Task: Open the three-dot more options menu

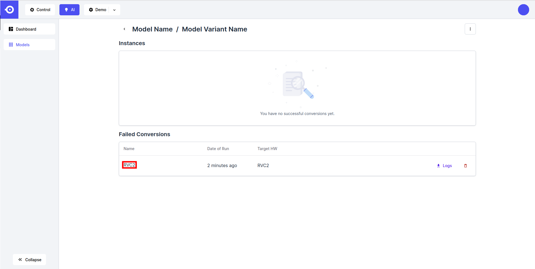Action: tap(470, 29)
